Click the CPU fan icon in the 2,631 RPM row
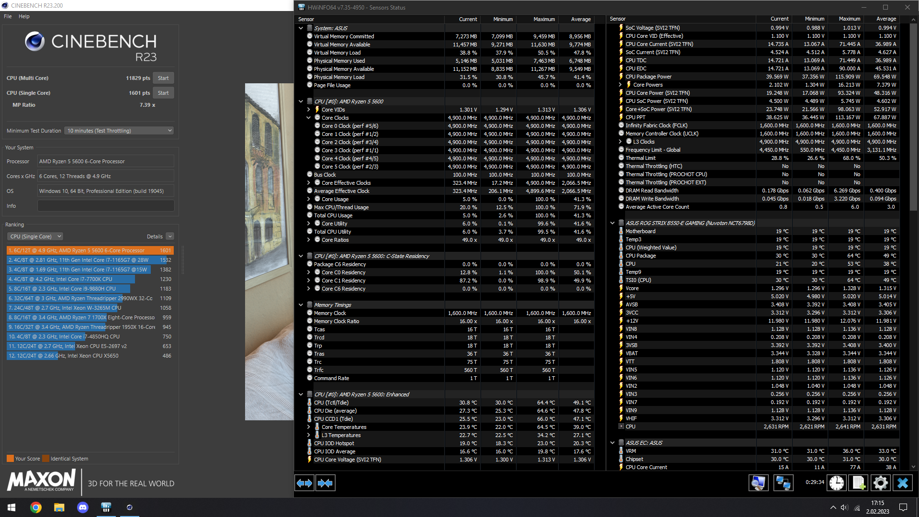The width and height of the screenshot is (919, 517). (x=621, y=427)
